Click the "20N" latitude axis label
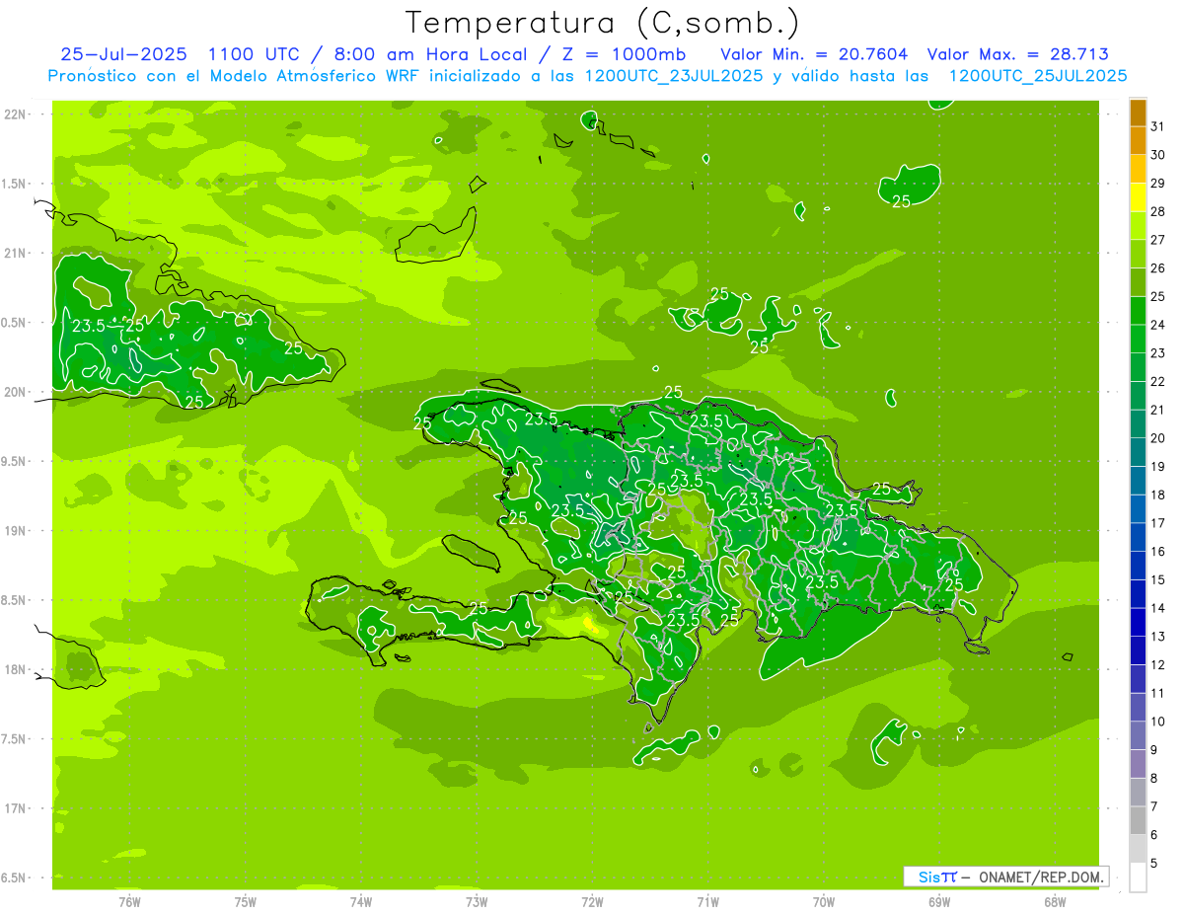 coord(17,392)
